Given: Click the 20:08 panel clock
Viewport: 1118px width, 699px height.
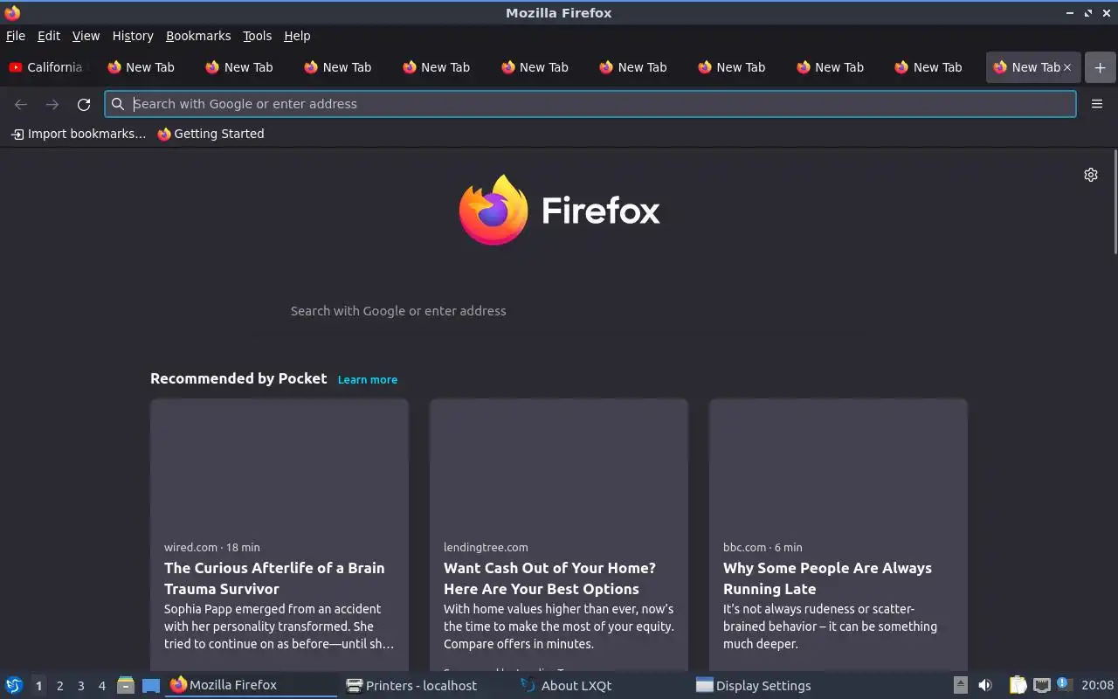Looking at the screenshot, I should (x=1098, y=685).
